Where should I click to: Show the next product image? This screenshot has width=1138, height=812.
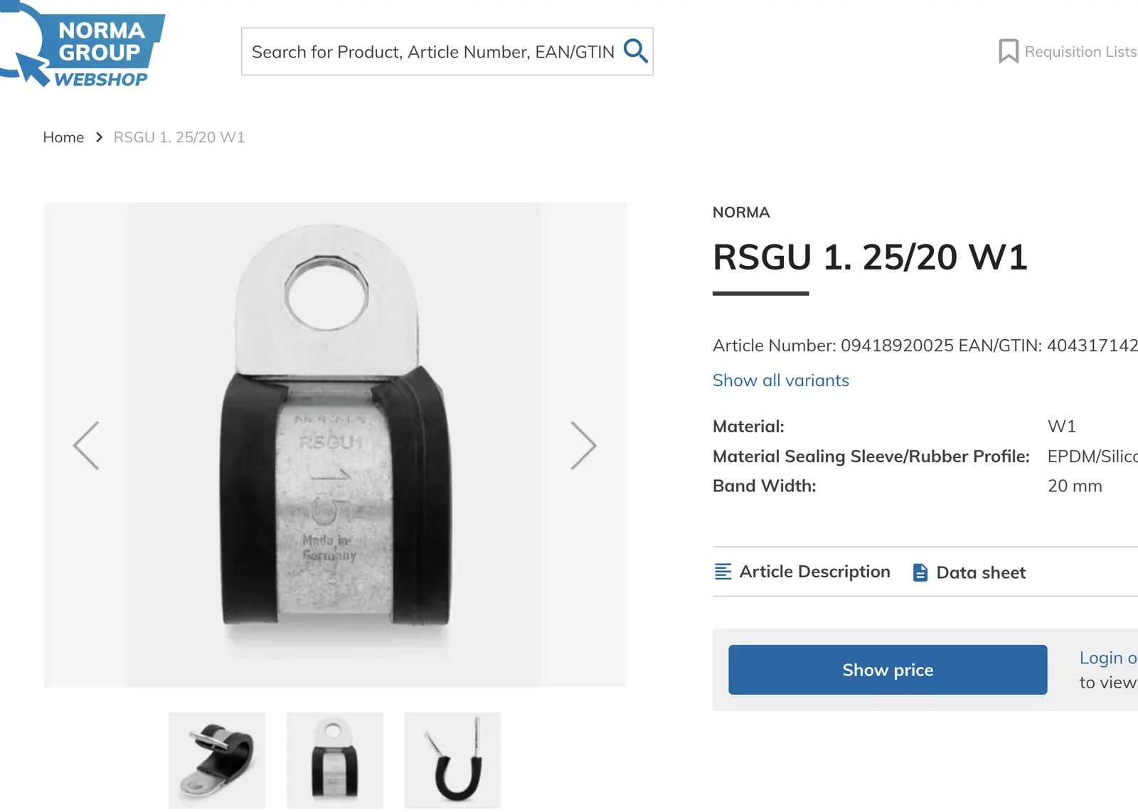[583, 446]
